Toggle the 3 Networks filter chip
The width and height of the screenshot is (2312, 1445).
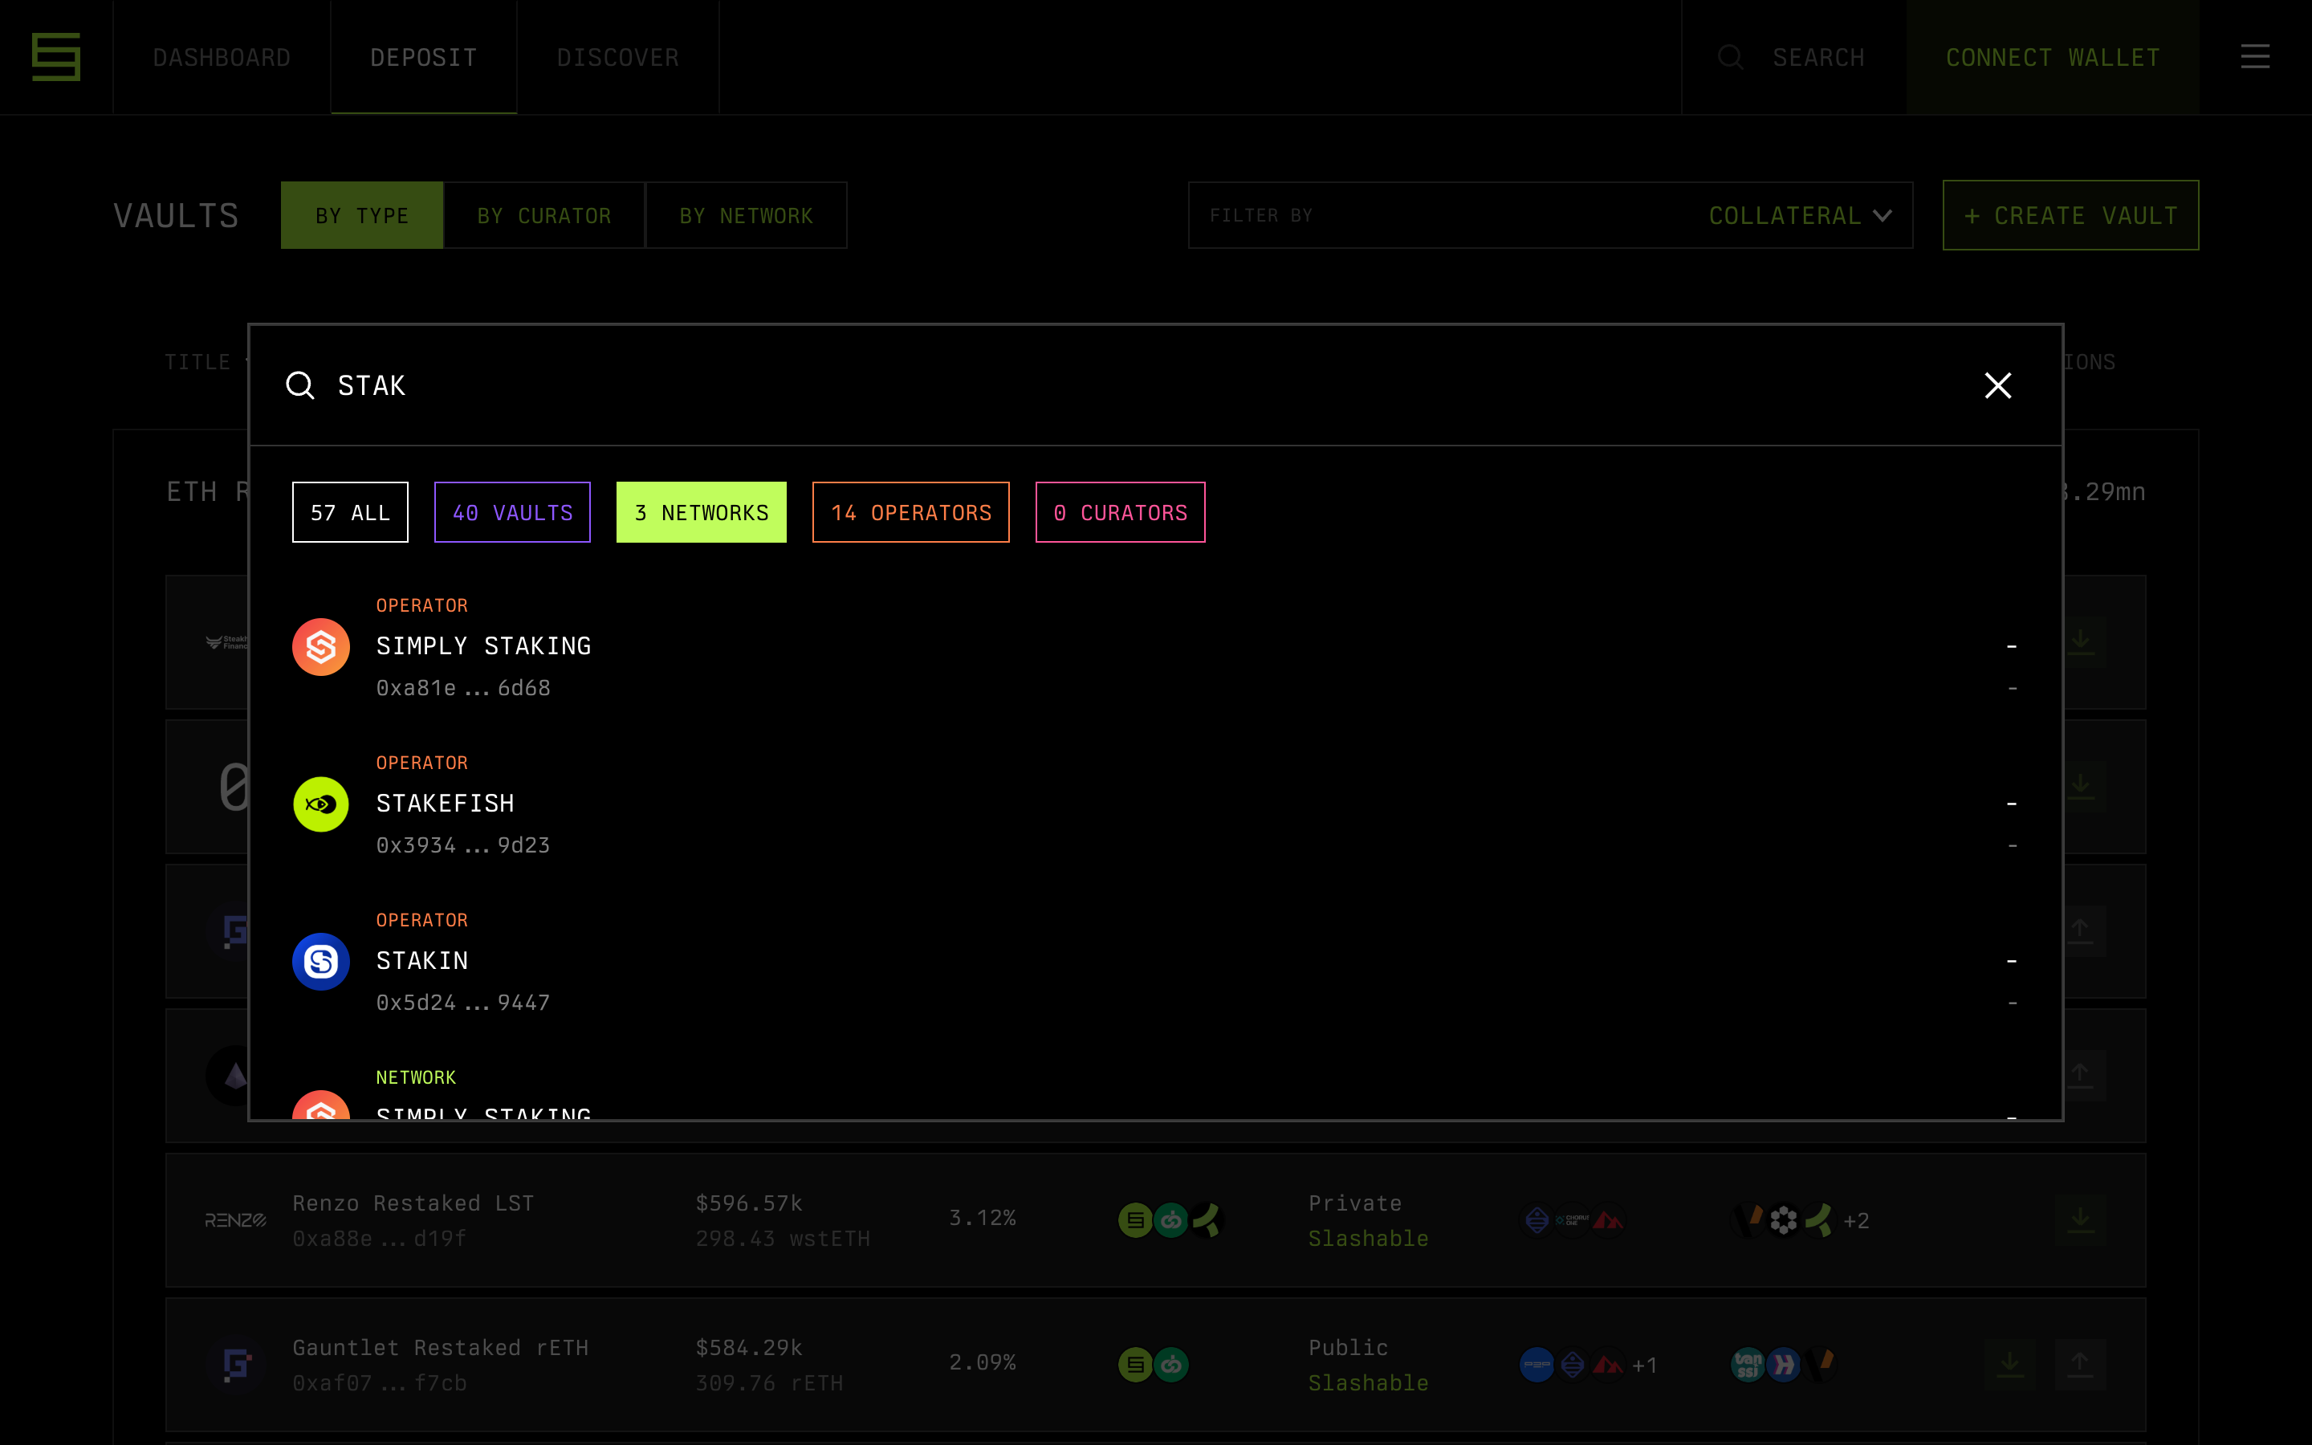(702, 512)
